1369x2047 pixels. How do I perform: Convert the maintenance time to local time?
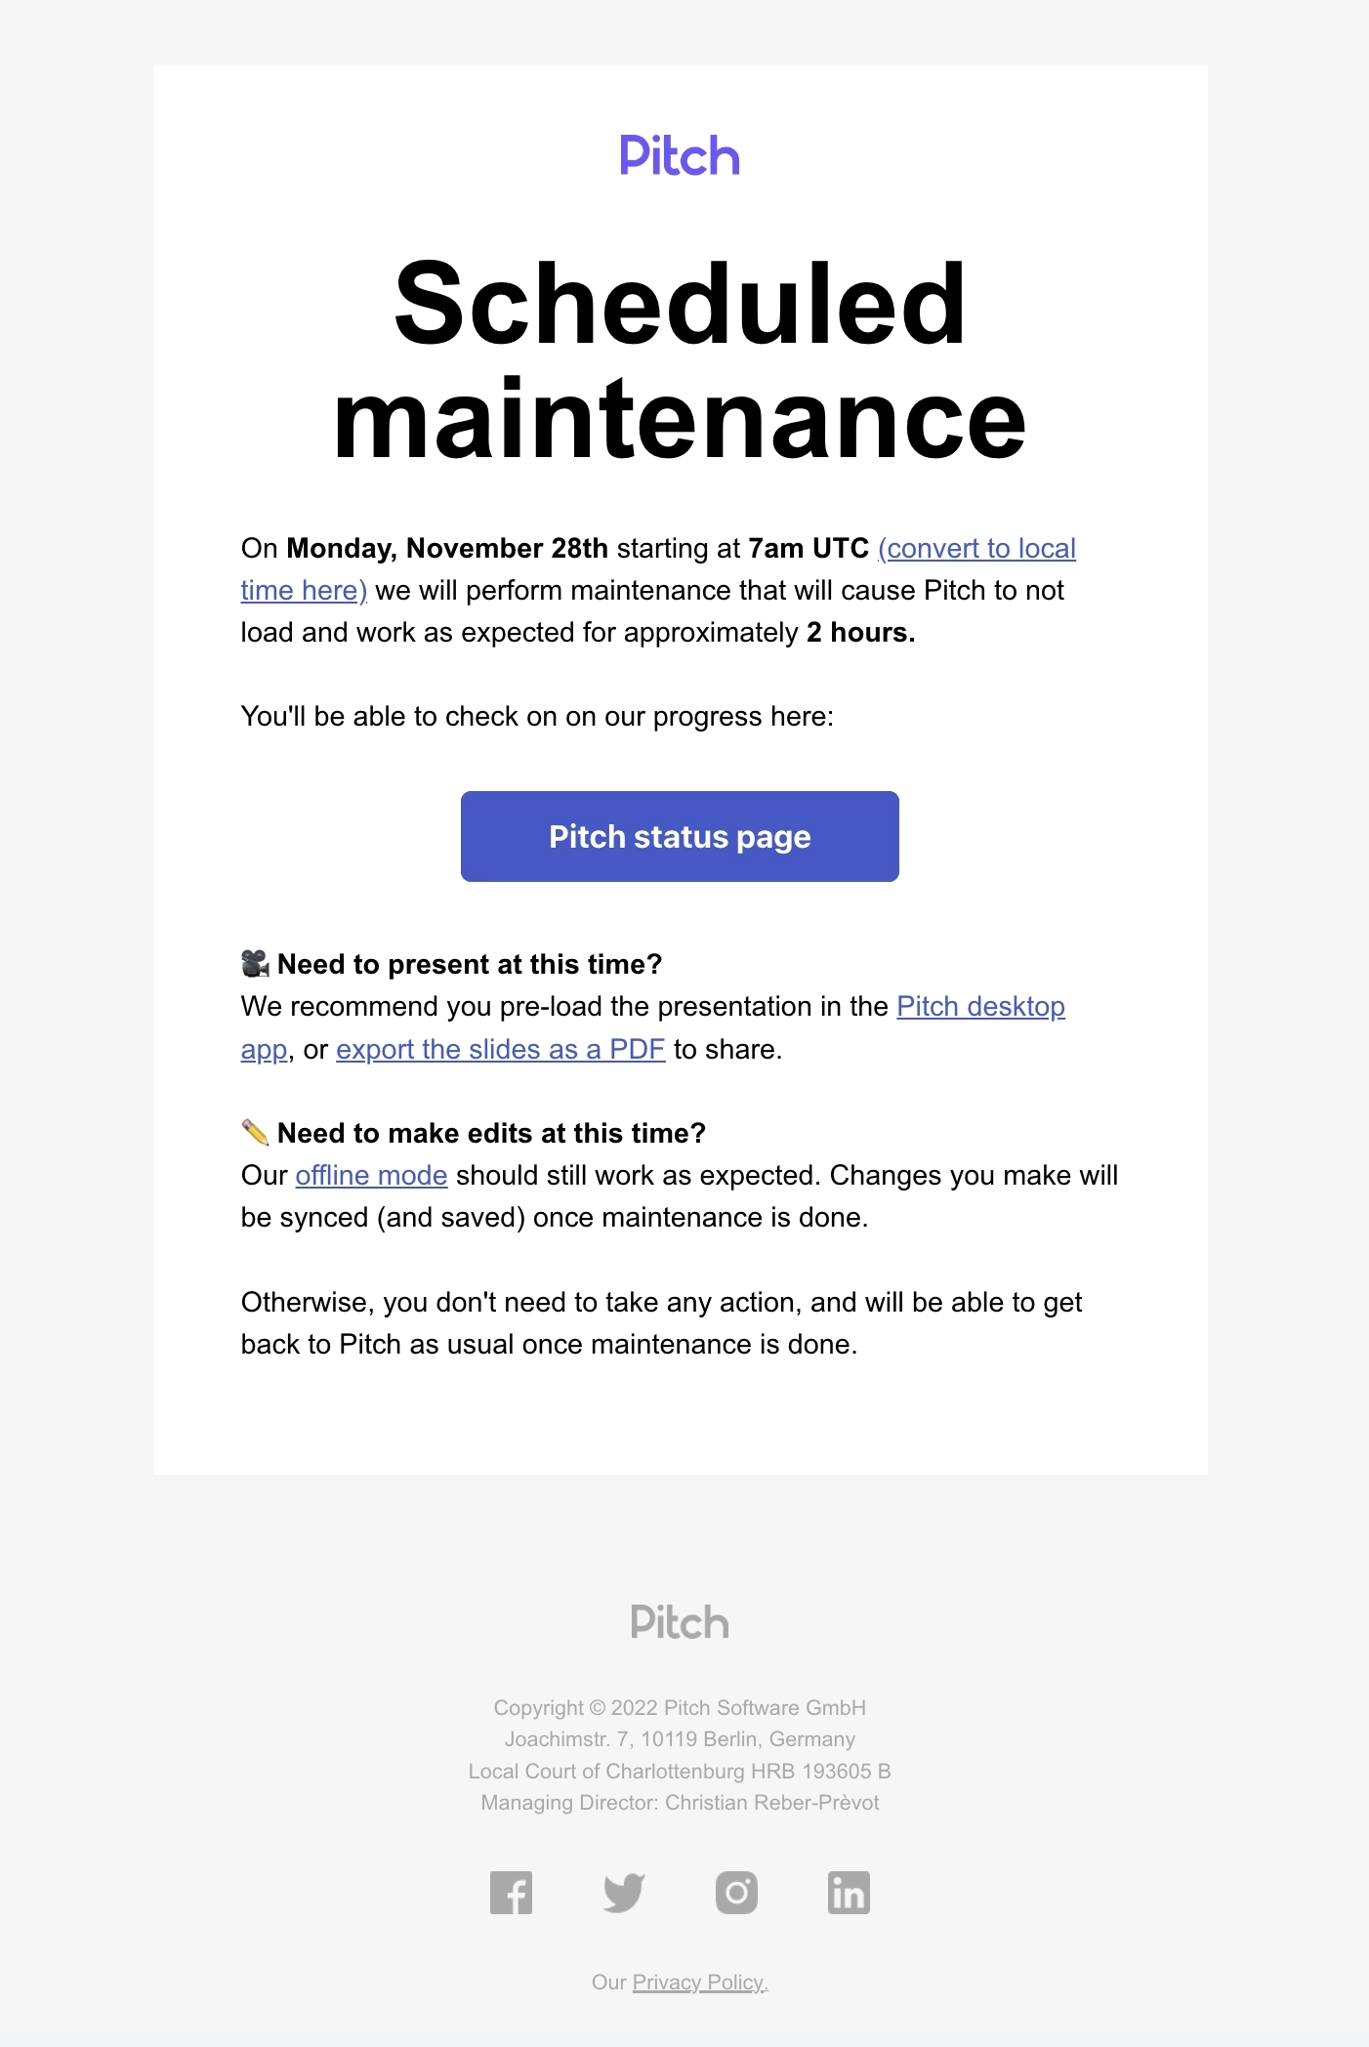tap(976, 548)
